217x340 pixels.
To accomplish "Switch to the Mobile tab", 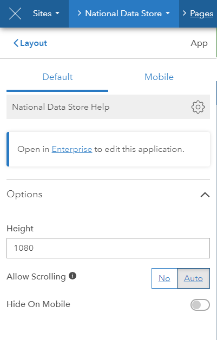I will (x=159, y=77).
